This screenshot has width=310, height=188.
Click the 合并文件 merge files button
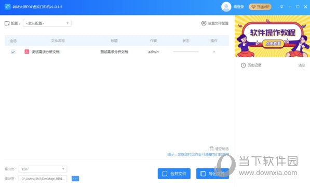[x=174, y=173]
